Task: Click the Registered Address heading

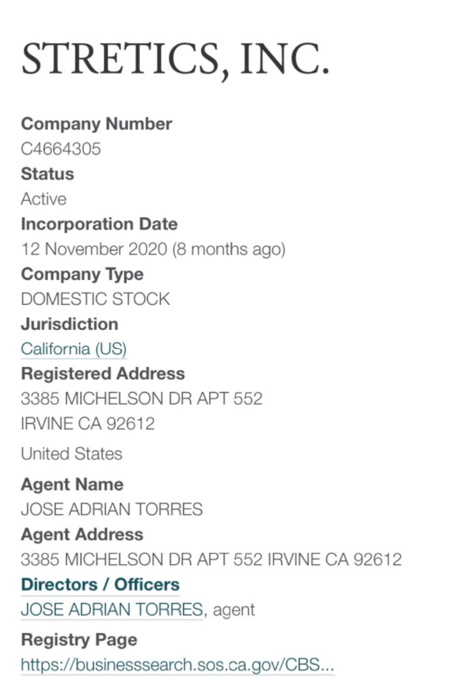Action: [x=103, y=373]
